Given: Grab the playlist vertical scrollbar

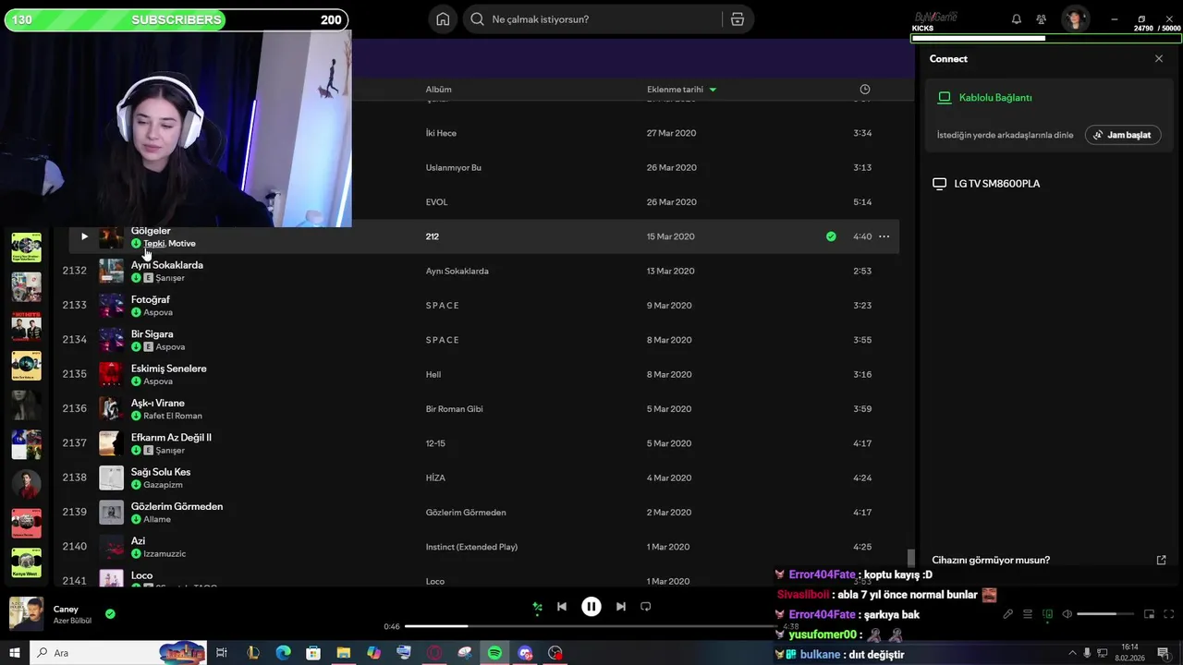Looking at the screenshot, I should [x=910, y=558].
